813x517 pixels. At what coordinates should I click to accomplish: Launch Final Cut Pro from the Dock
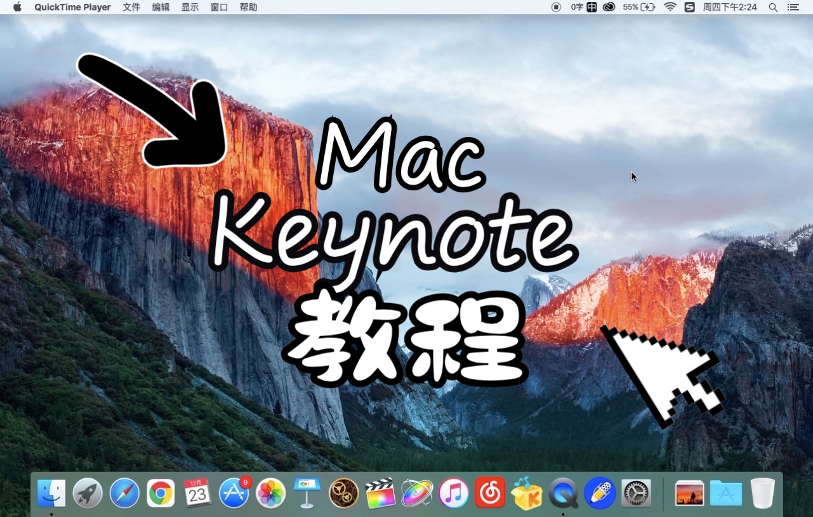tap(380, 492)
